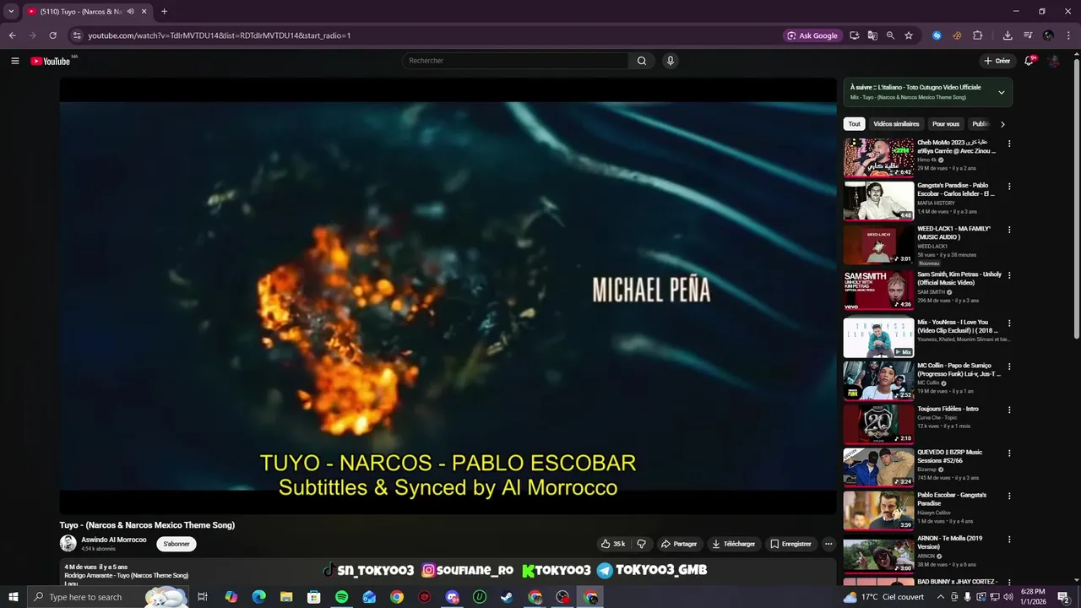Open options for MC Collin video
Image resolution: width=1081 pixels, height=608 pixels.
coord(1008,366)
